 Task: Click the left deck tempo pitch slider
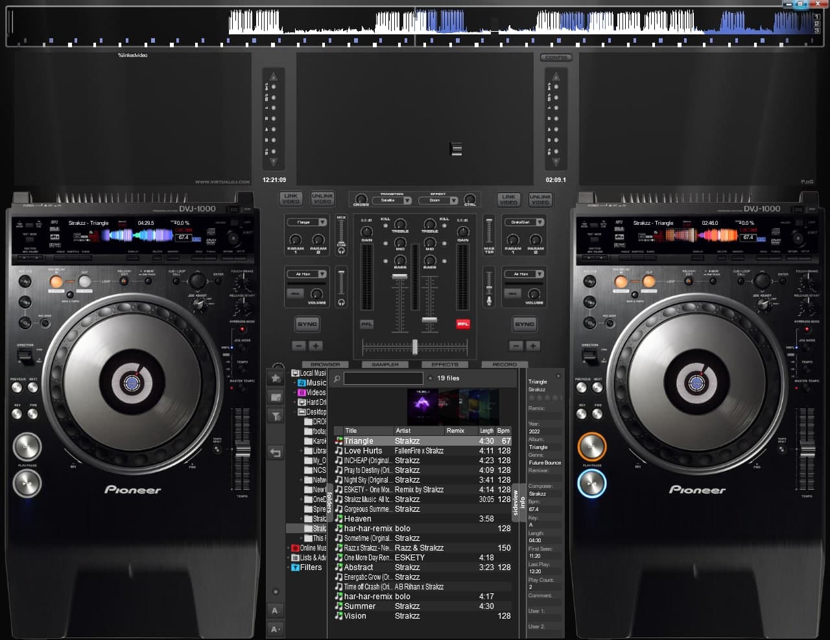(243, 448)
